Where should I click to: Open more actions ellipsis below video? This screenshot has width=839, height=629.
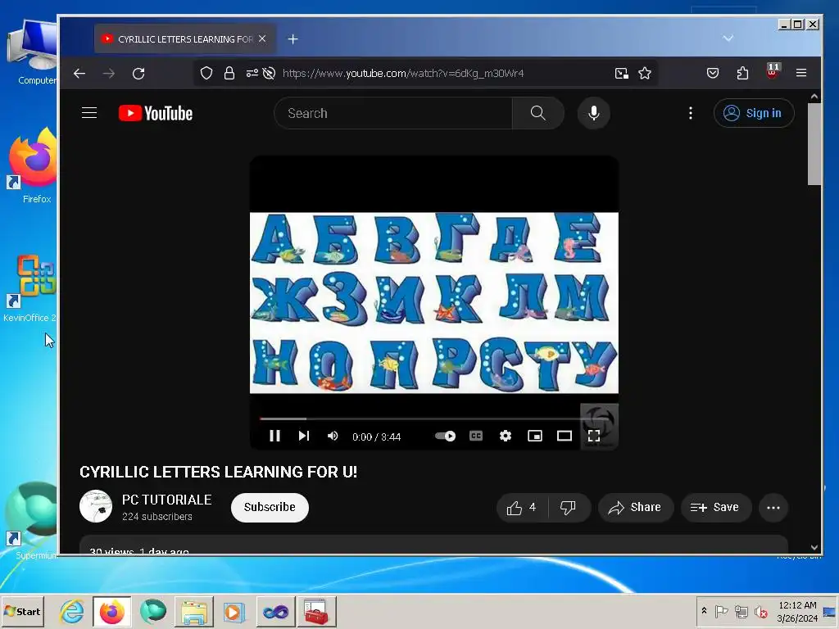(773, 508)
